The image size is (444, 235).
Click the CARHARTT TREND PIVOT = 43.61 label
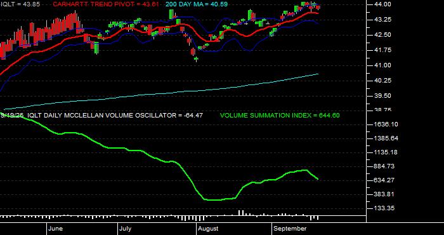tap(106, 4)
